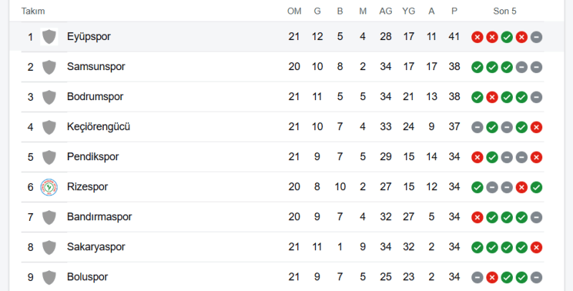Viewport: 573px width, 291px height.
Task: Click Sakaryaspor's red loss icon
Action: [x=536, y=247]
